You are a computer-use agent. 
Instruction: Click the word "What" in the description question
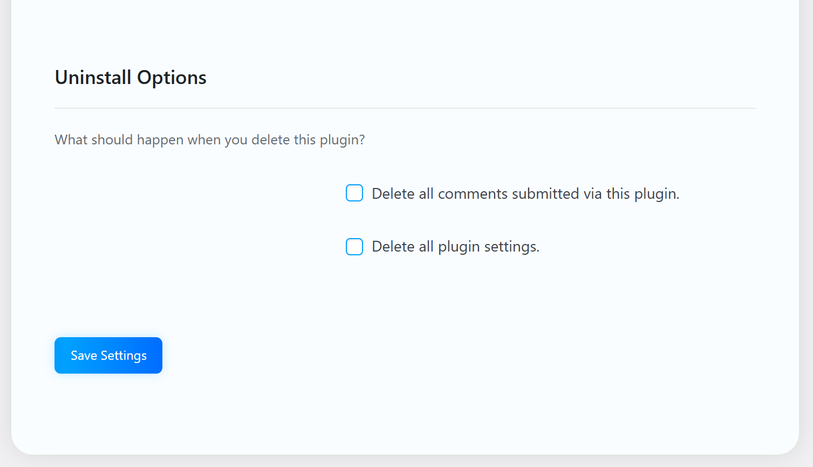tap(71, 140)
